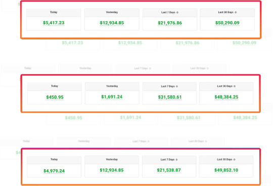Open the bold $48,384.25 Last 30 Days link

tap(226, 97)
